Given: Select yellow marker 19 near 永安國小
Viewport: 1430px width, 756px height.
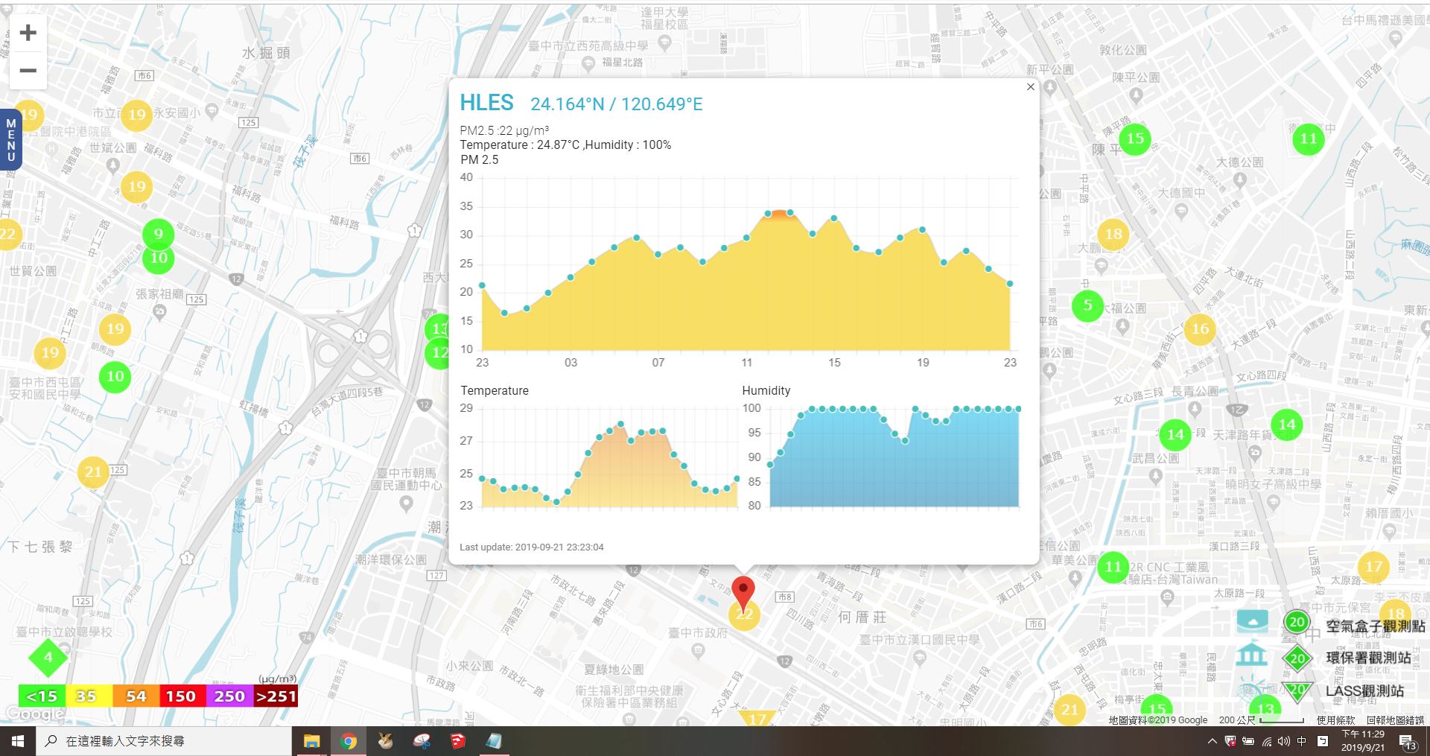Looking at the screenshot, I should pos(136,115).
